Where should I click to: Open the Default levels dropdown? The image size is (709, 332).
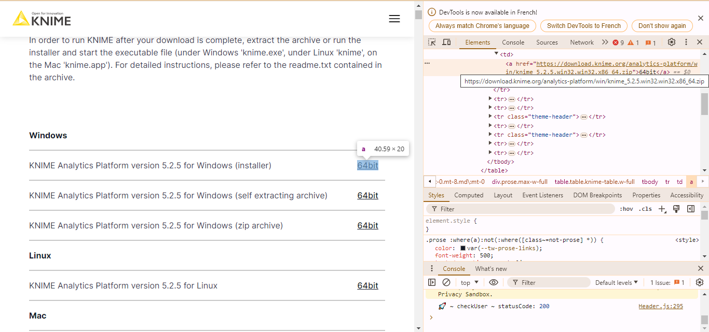point(617,282)
